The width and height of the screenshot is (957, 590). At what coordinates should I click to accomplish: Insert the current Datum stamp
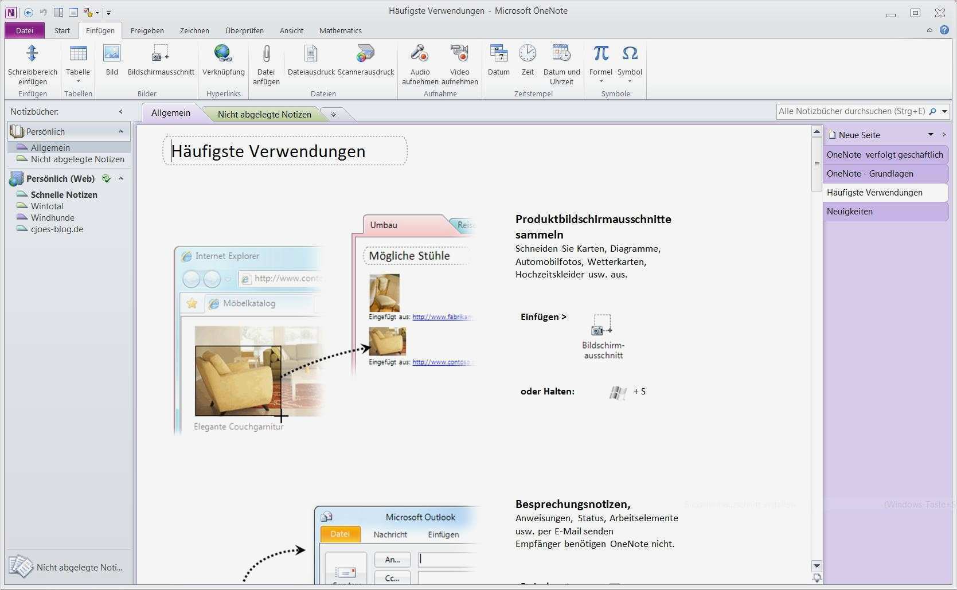click(x=498, y=60)
